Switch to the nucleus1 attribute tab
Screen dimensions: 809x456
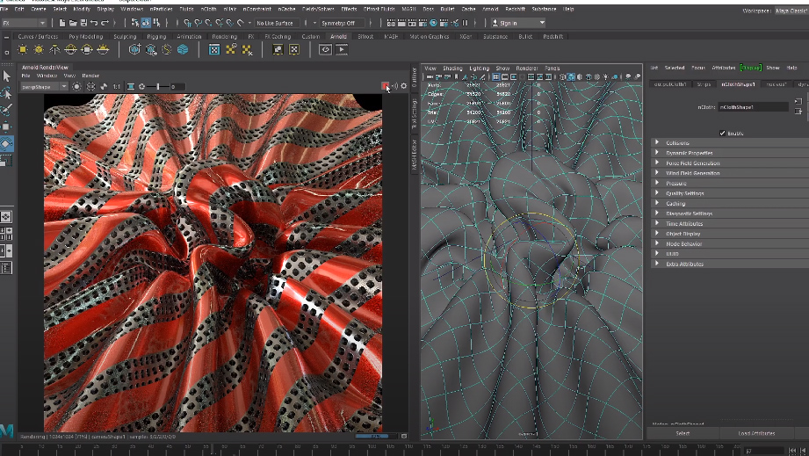(776, 84)
